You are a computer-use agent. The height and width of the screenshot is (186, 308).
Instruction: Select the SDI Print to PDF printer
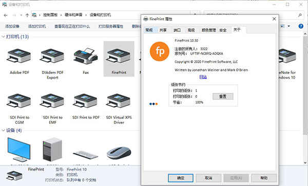(86, 101)
